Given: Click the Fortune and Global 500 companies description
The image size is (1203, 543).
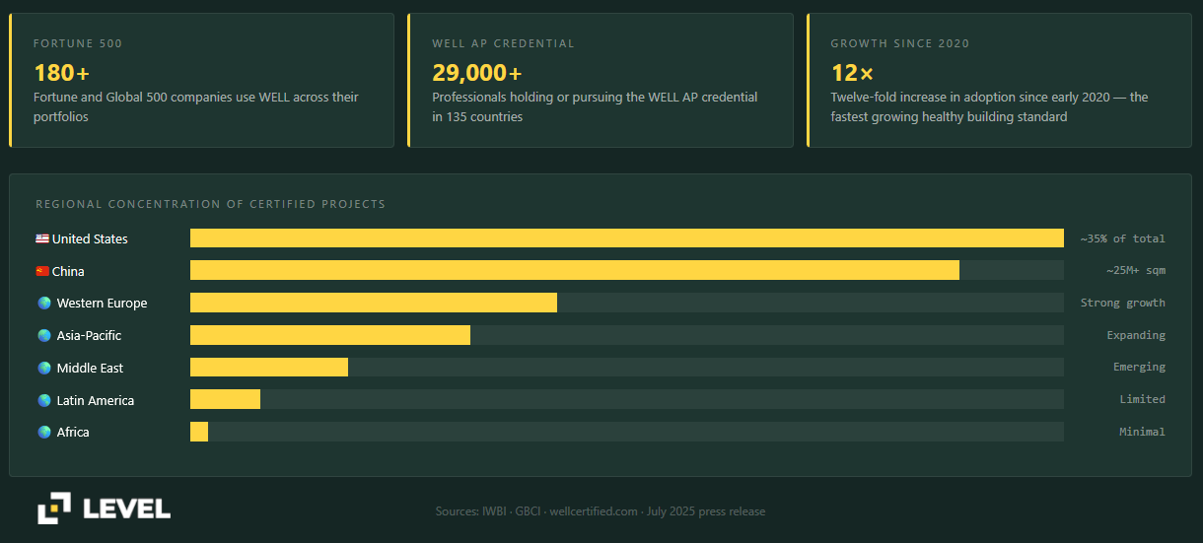Looking at the screenshot, I should (196, 106).
